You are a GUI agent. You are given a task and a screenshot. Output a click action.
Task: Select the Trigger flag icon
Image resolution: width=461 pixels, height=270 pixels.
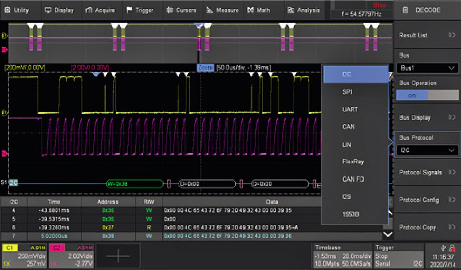pyautogui.click(x=129, y=10)
